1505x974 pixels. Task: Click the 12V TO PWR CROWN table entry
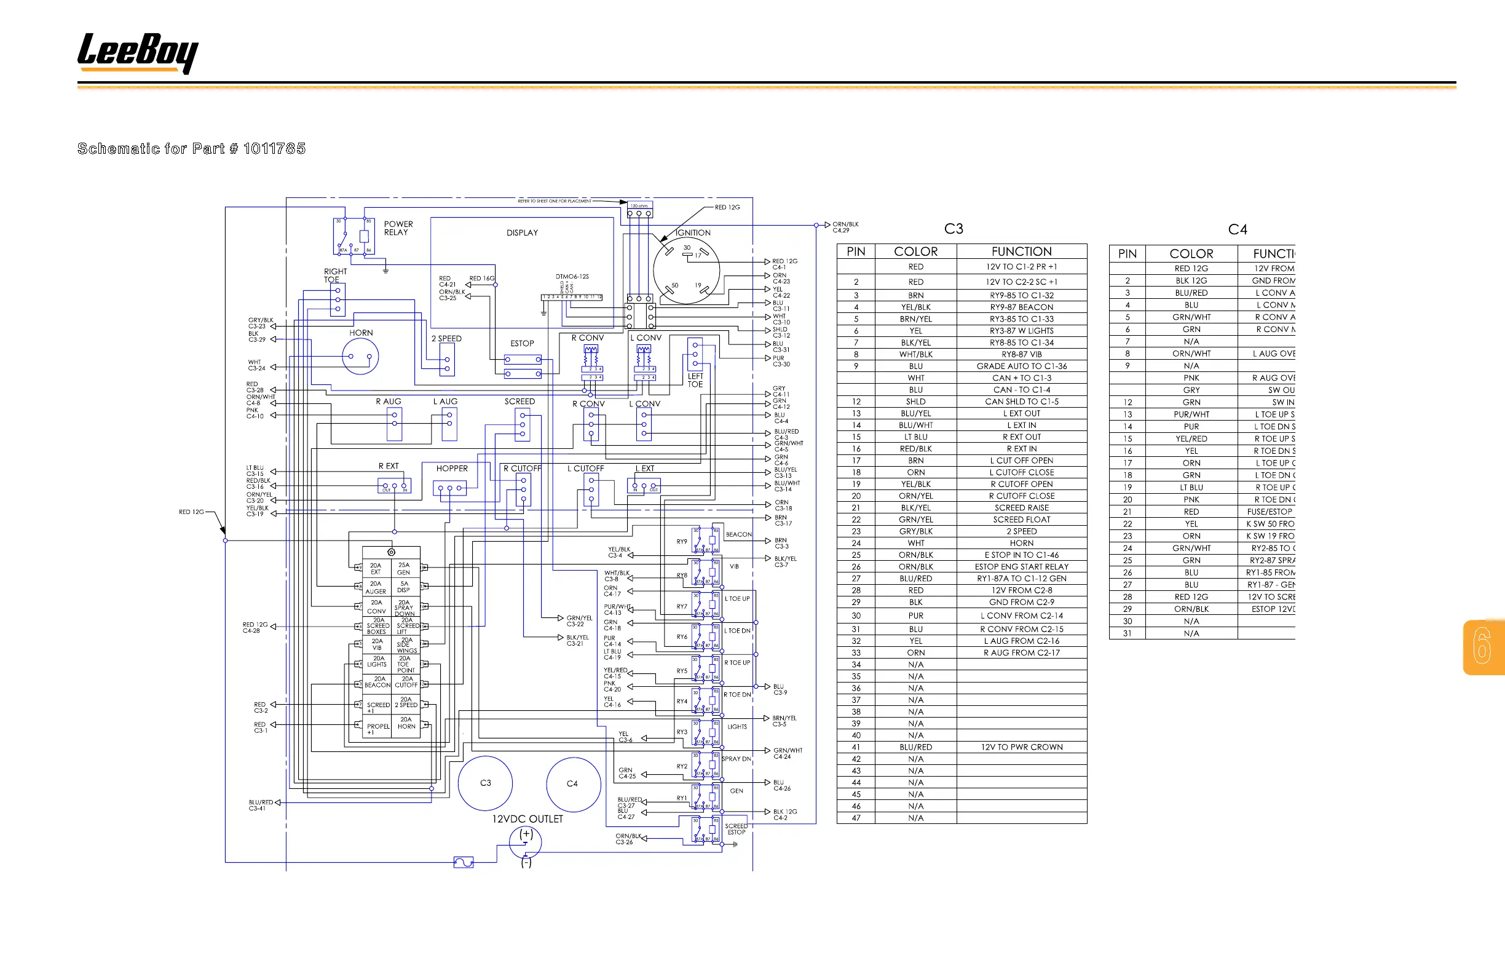(1021, 747)
